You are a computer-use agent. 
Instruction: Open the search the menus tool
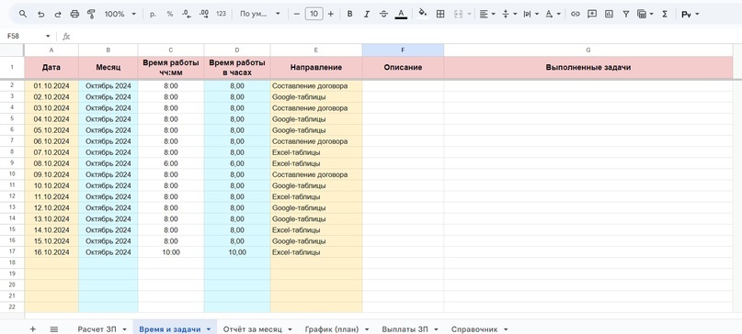click(23, 14)
